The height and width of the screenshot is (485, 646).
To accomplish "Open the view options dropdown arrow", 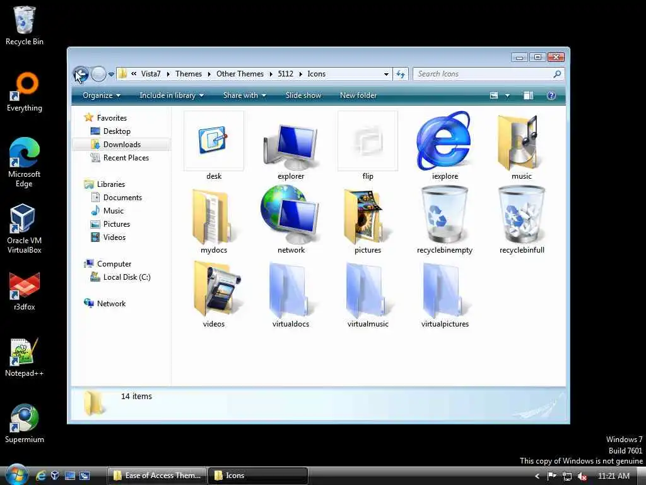I will (x=508, y=96).
